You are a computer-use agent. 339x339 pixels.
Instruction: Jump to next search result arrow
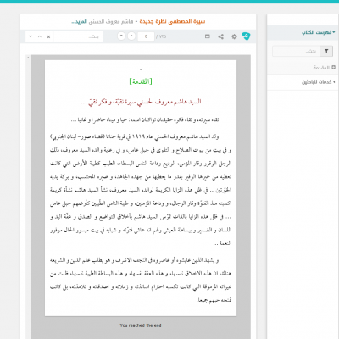click(31, 36)
